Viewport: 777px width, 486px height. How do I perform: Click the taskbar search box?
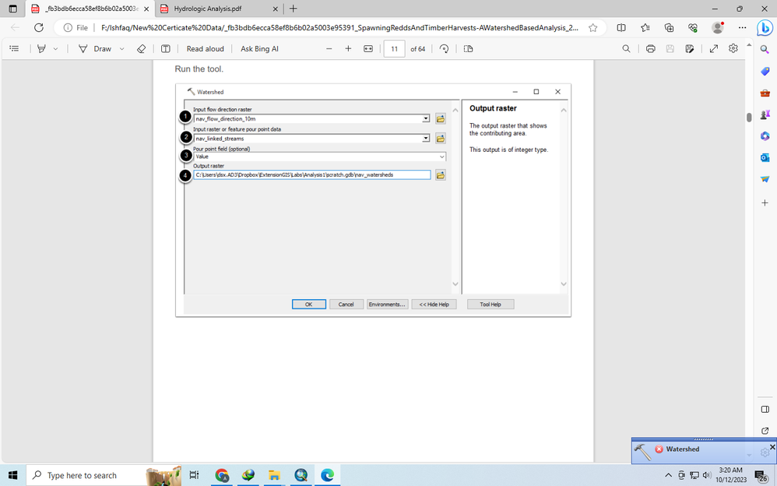(104, 475)
